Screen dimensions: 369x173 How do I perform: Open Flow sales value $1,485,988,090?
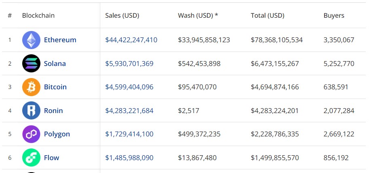(x=129, y=158)
